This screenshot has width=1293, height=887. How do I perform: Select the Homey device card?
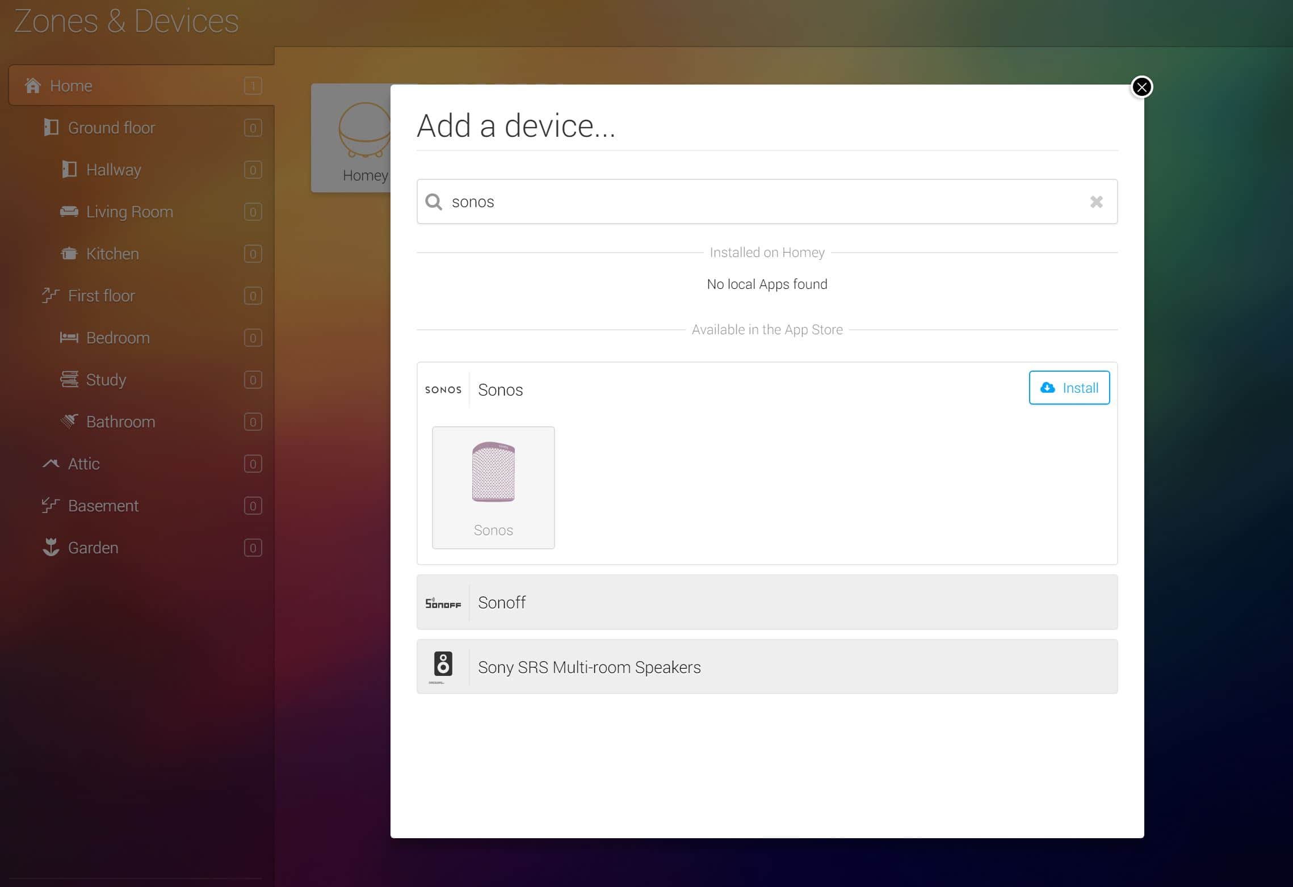tap(351, 138)
